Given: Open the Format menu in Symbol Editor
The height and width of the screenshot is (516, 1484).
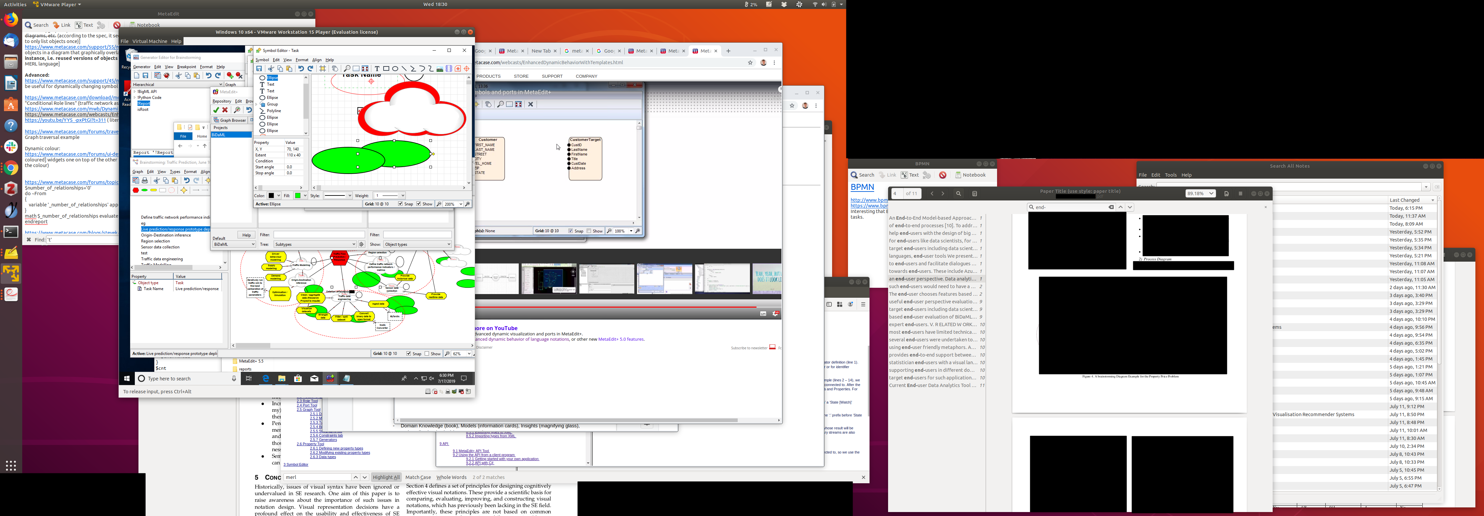Looking at the screenshot, I should [x=302, y=60].
